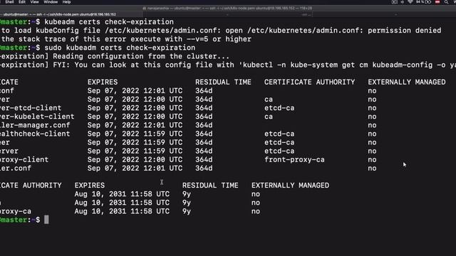
Task: Click 'no' in the ver-kubelet-client row
Action: [372, 117]
